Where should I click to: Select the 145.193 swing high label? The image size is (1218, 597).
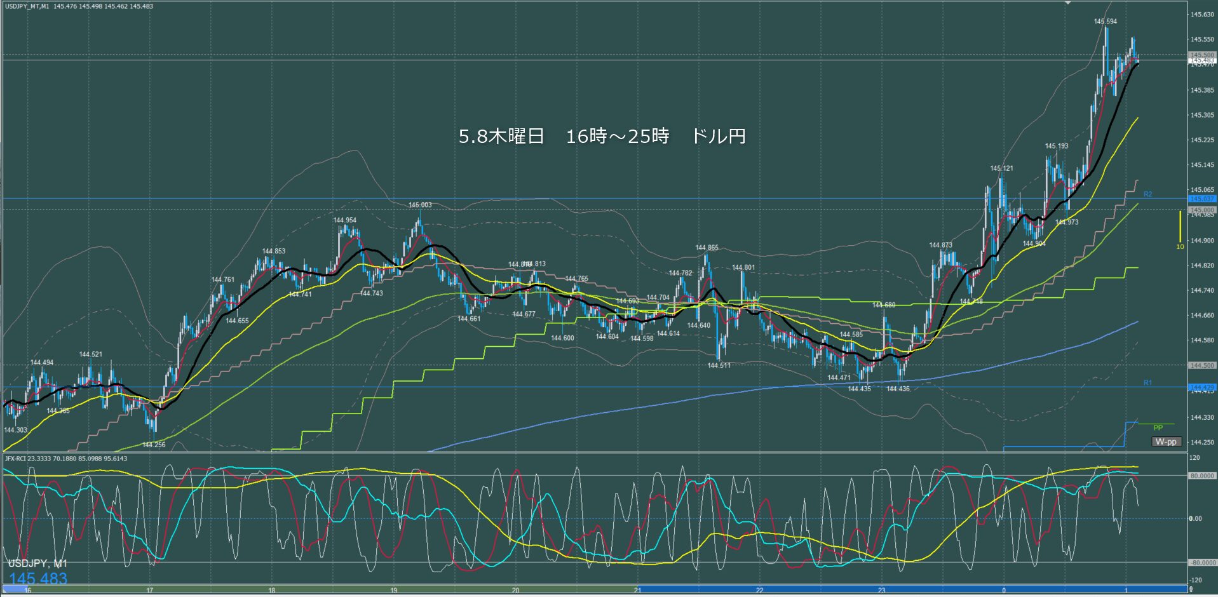coord(1057,146)
